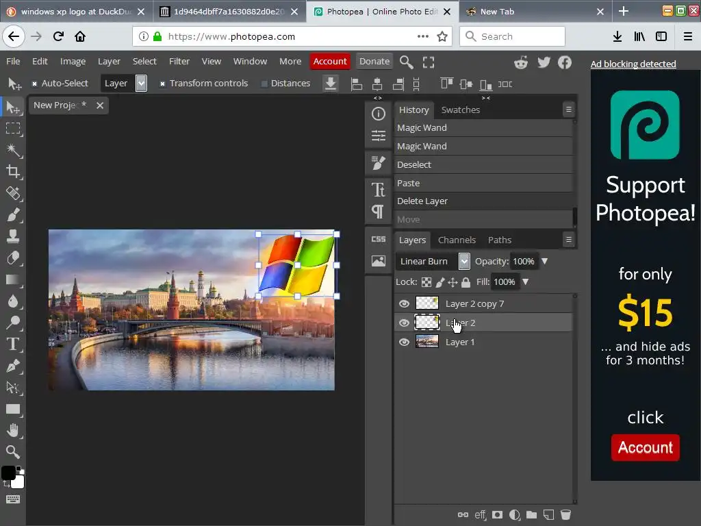
Task: Toggle the Transform controls checkbox
Action: pos(162,84)
